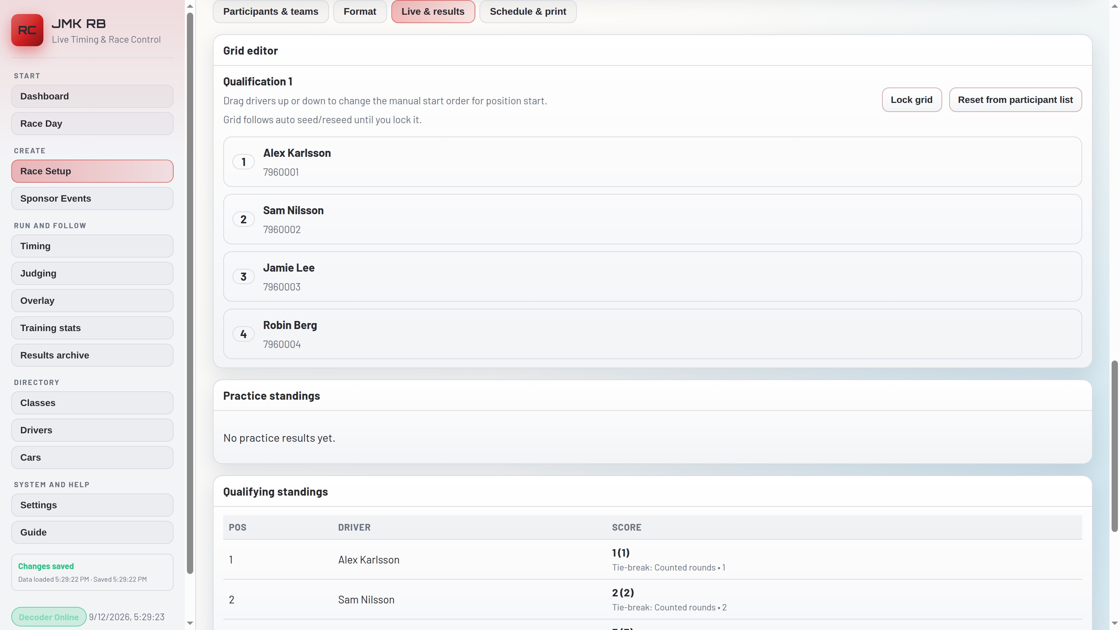Screen dimensions: 1120x630
Task: Click the Changes saved status box
Action: coord(92,572)
